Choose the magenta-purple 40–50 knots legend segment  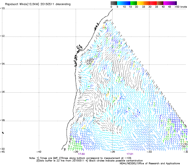point(170,3)
